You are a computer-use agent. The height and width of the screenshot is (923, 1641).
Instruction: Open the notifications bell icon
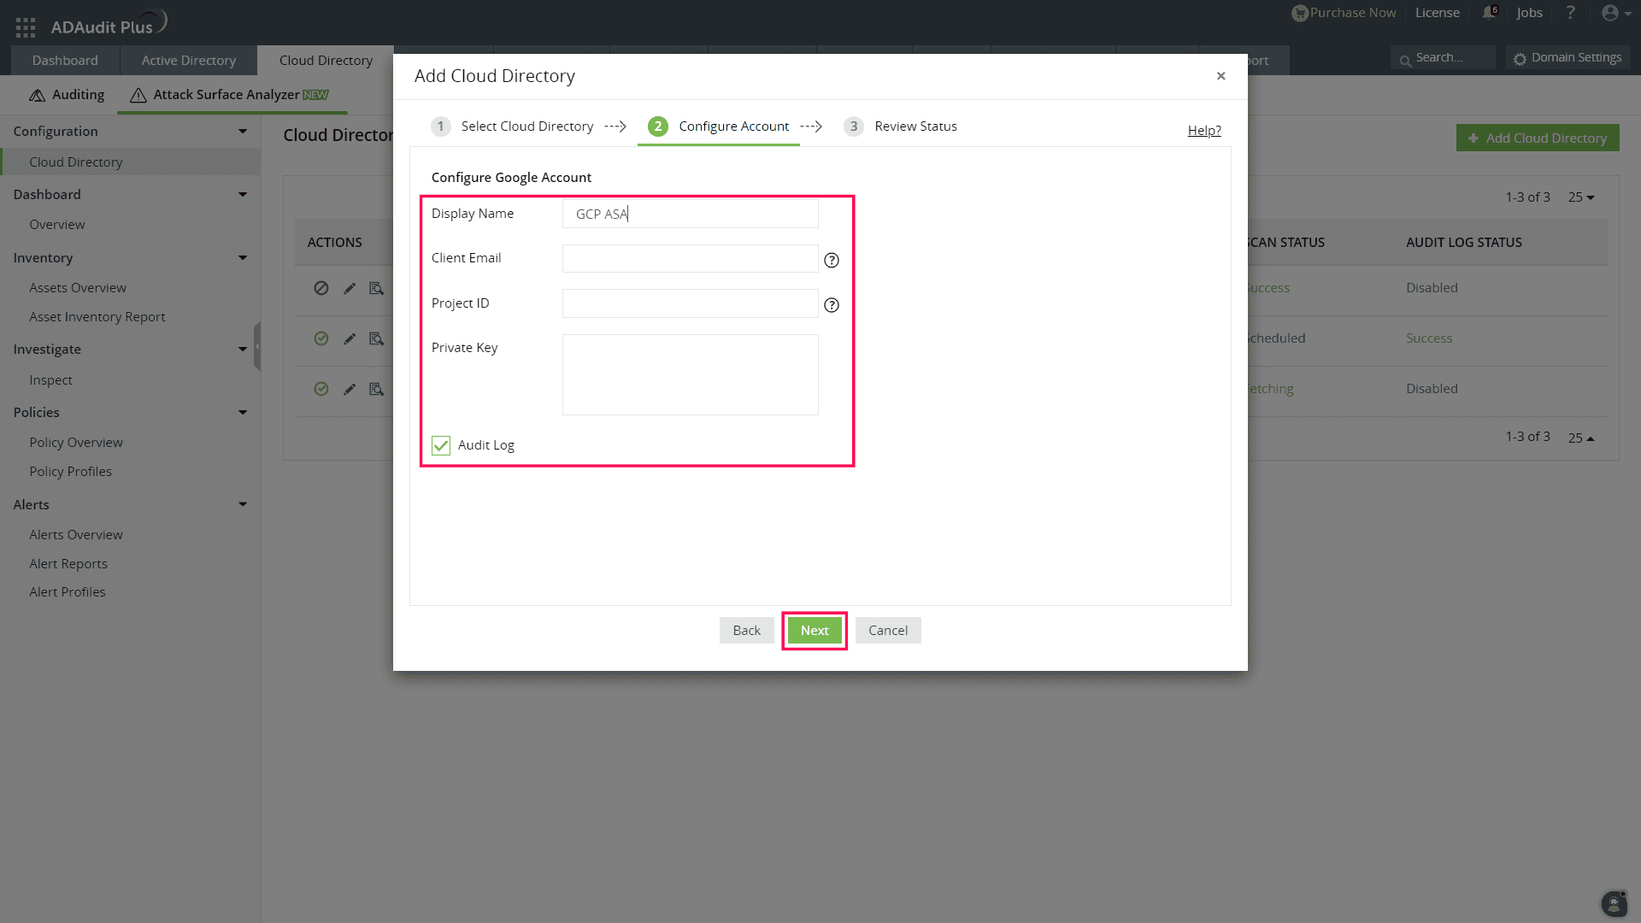tap(1489, 13)
